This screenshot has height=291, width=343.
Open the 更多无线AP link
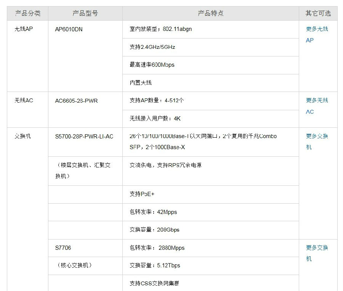pos(317,34)
